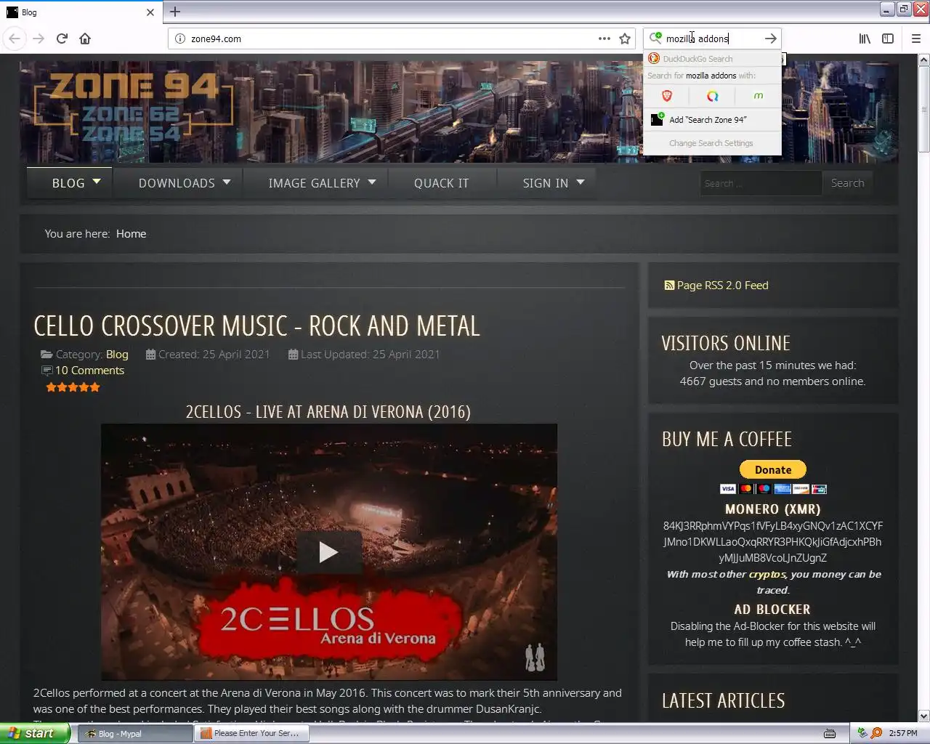The image size is (930, 744).
Task: Open the page actions three-dot menu
Action: pos(604,39)
